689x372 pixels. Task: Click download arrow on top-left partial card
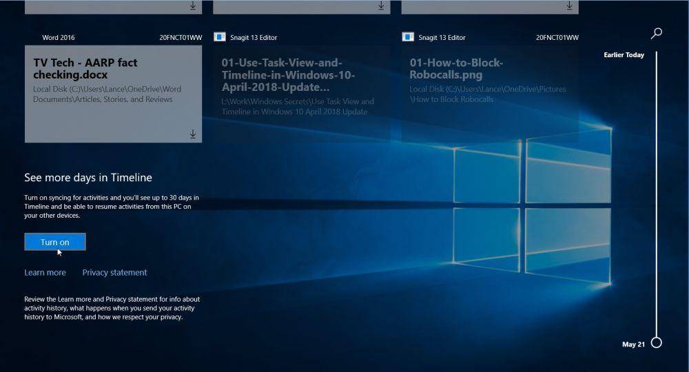(x=192, y=6)
